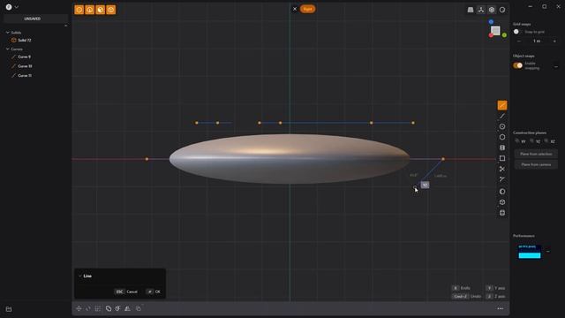565x318 pixels.
Task: Select the curve tool below Line
Action: [502, 116]
